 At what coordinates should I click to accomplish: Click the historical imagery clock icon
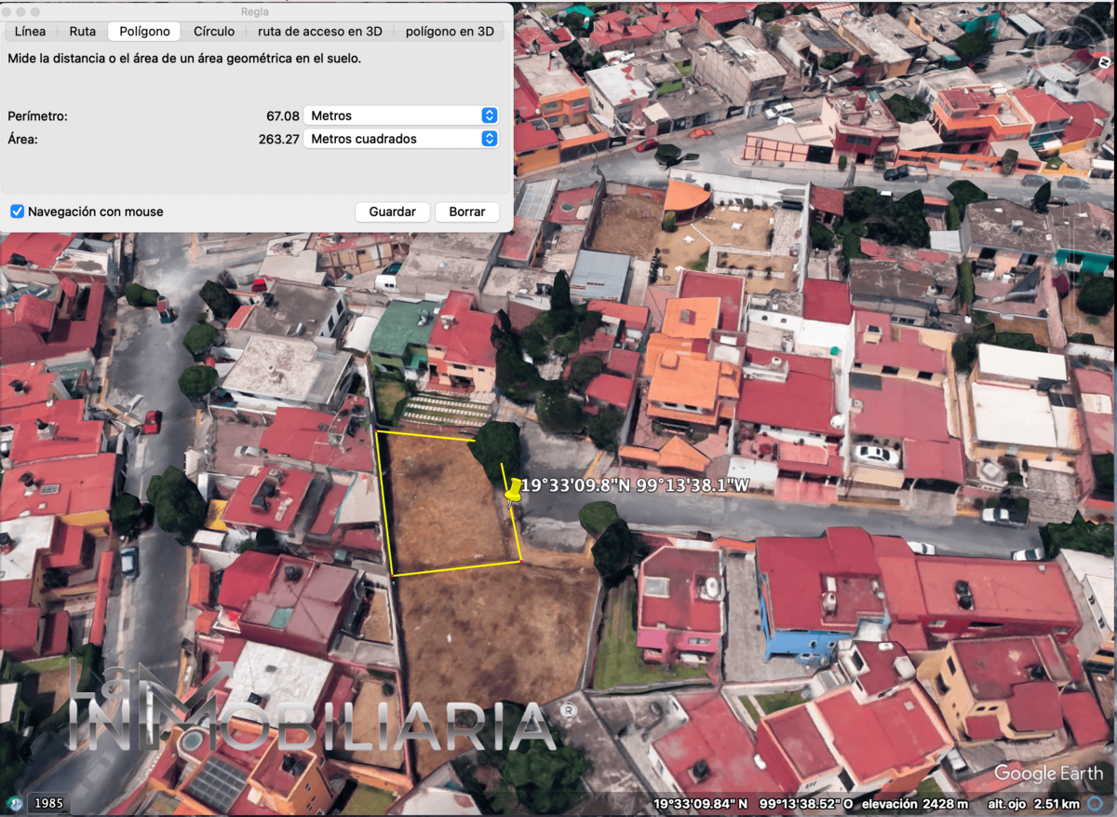pyautogui.click(x=14, y=802)
